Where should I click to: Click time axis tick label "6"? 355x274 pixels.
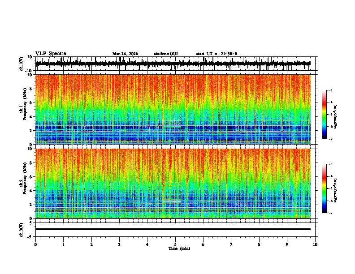[x=203, y=244]
